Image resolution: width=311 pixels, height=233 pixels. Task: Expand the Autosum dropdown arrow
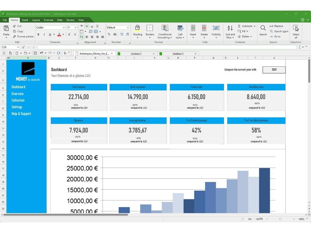click(x=254, y=26)
